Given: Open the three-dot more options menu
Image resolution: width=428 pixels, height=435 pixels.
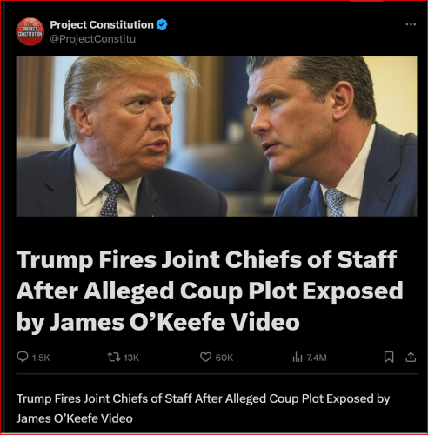Looking at the screenshot, I should click(x=411, y=24).
